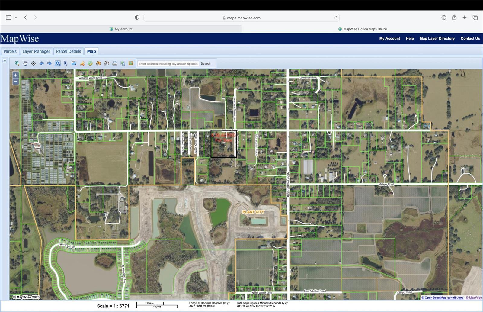Switch to the Layer Manager tab
This screenshot has width=483, height=312.
point(36,51)
